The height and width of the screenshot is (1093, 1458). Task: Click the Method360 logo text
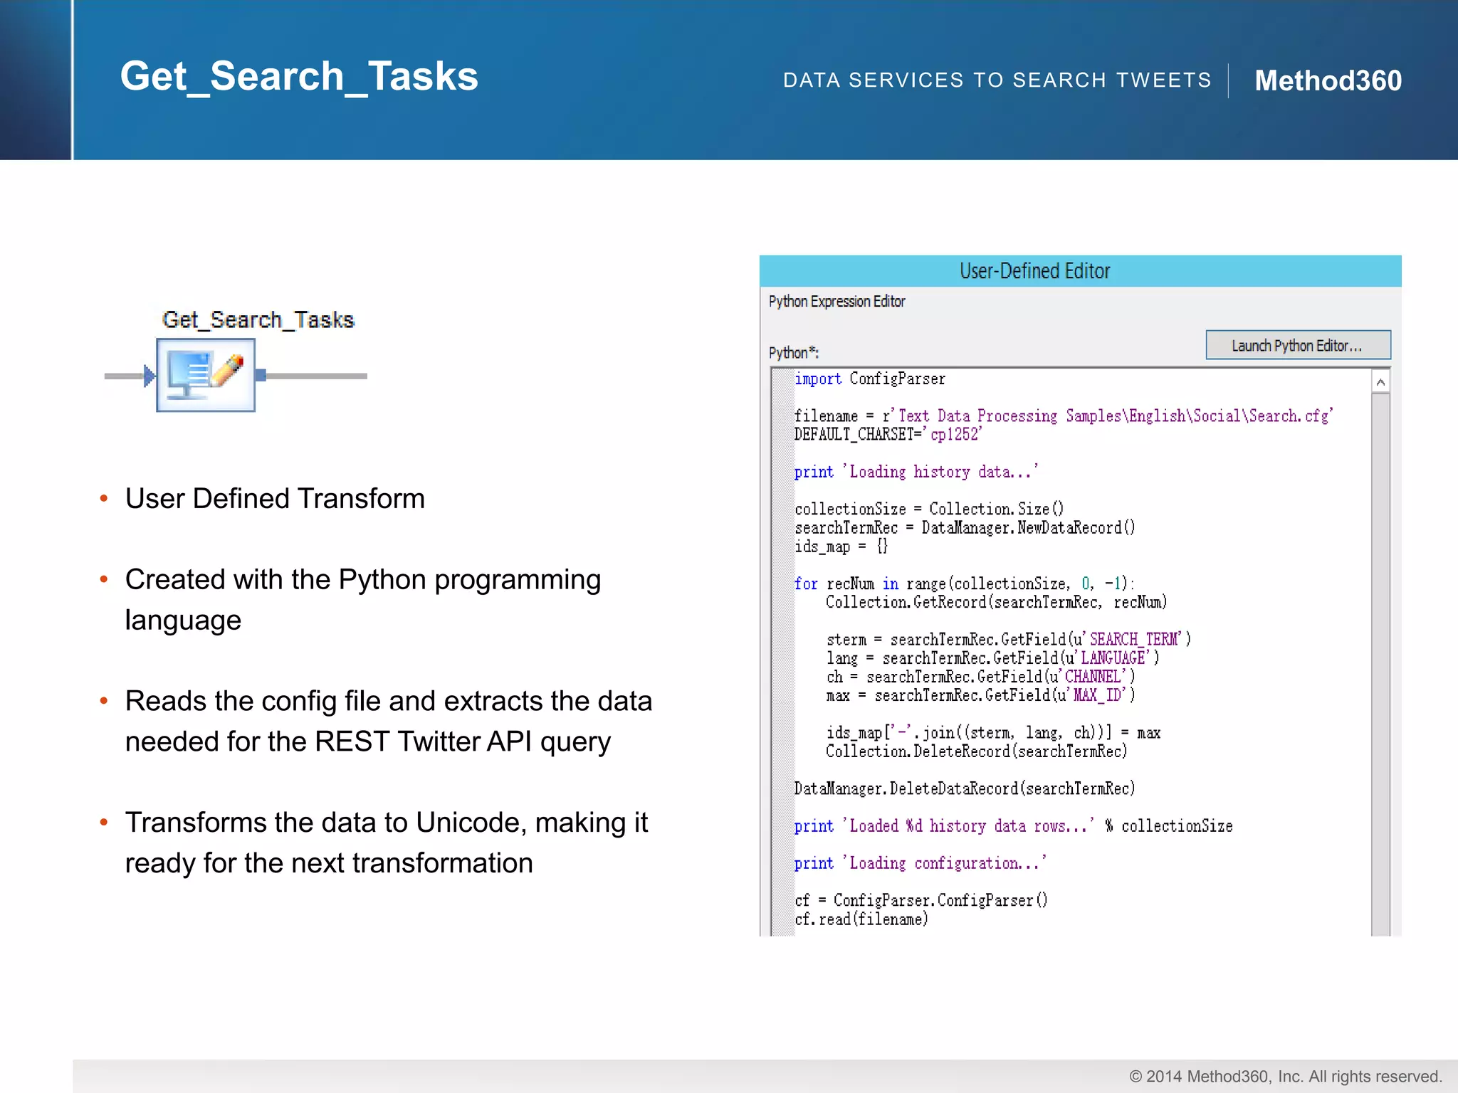1328,80
